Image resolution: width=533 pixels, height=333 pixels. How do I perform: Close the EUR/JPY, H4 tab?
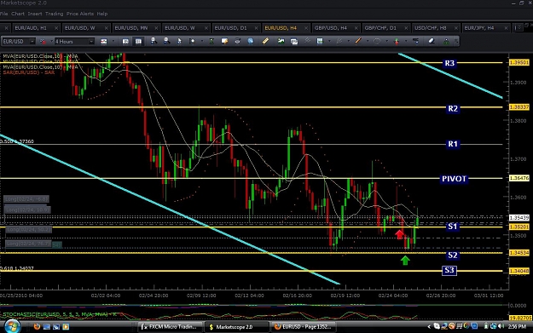pyautogui.click(x=507, y=28)
